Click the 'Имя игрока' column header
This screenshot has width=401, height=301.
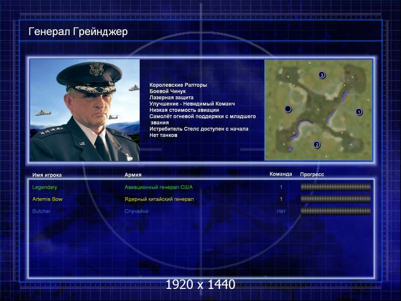point(47,175)
